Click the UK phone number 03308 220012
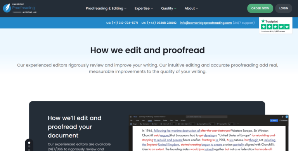298x151 pixels. 159,23
